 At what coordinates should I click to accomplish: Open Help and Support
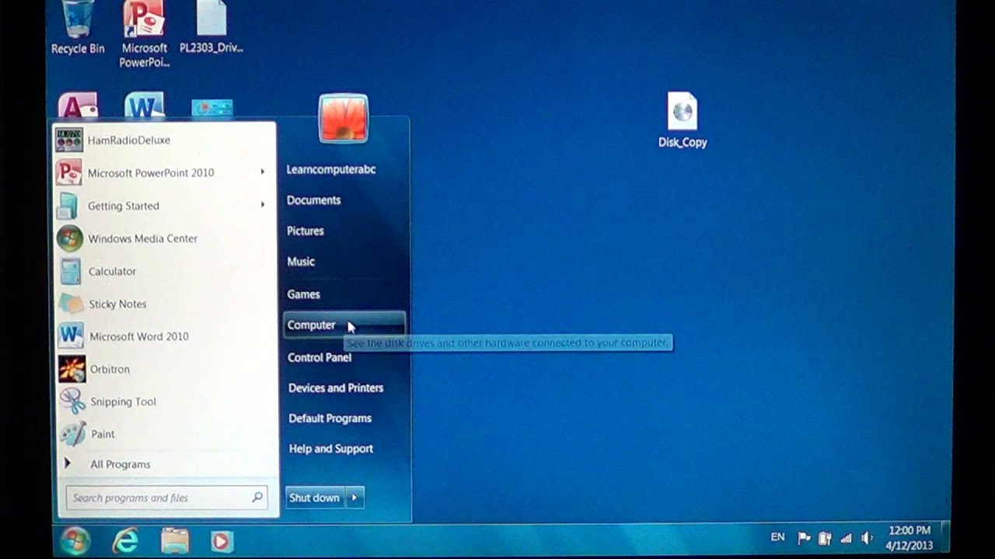click(331, 449)
